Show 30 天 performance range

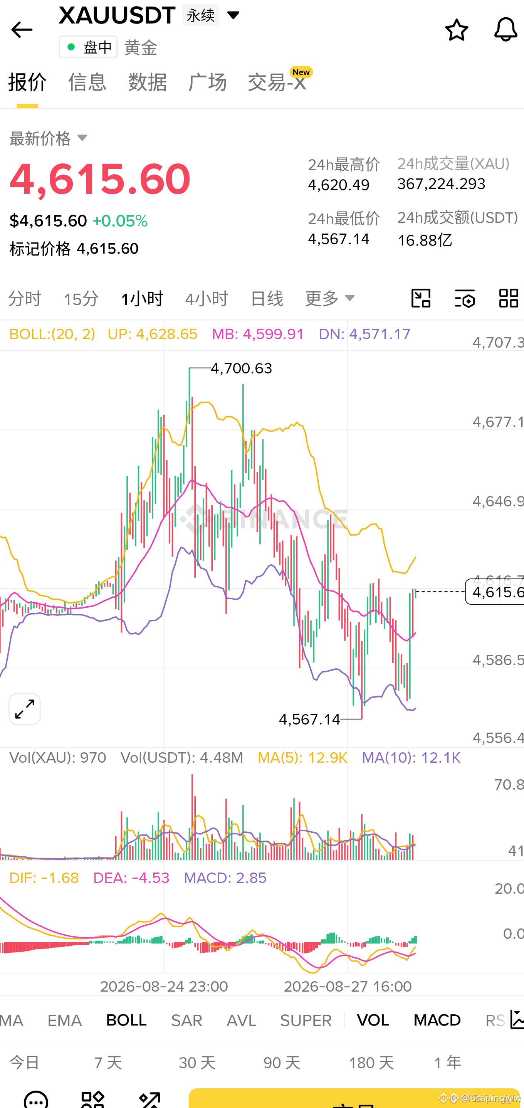[x=197, y=1063]
